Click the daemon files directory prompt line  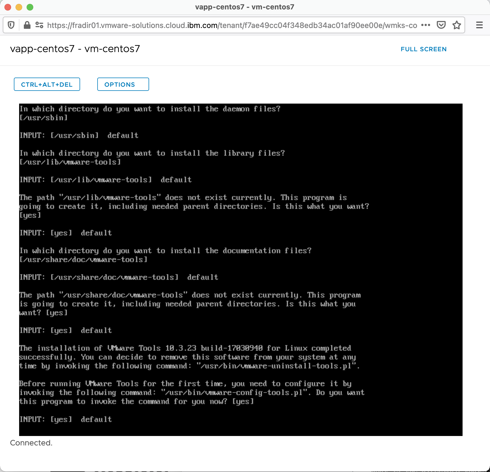click(150, 109)
